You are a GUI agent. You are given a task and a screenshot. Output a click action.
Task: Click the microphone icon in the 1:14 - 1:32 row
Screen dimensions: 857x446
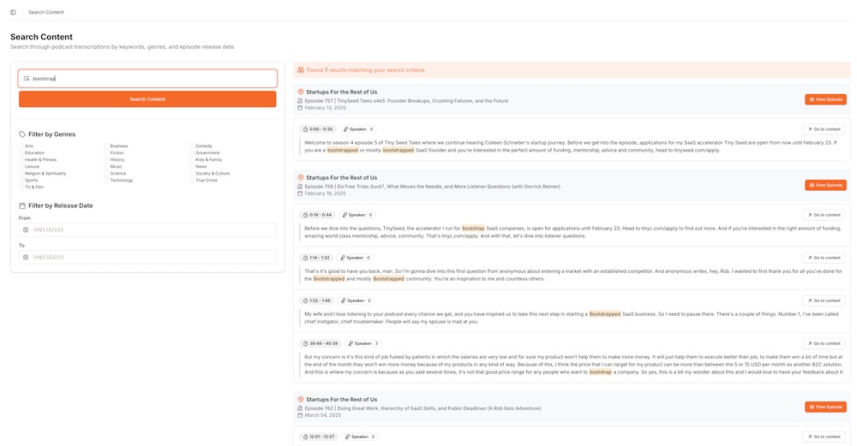click(x=343, y=258)
